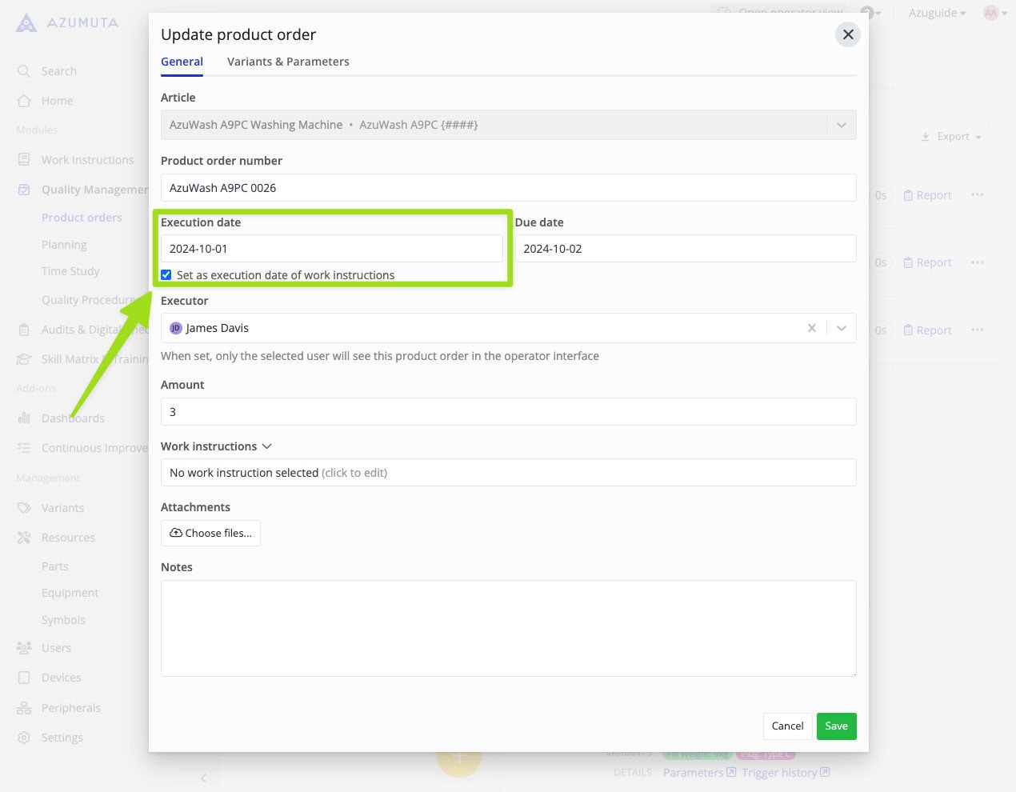Expand the Article dropdown
The width and height of the screenshot is (1016, 792).
(841, 125)
